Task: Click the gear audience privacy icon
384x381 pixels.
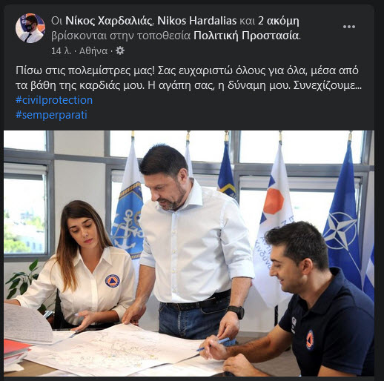Action: (x=120, y=50)
